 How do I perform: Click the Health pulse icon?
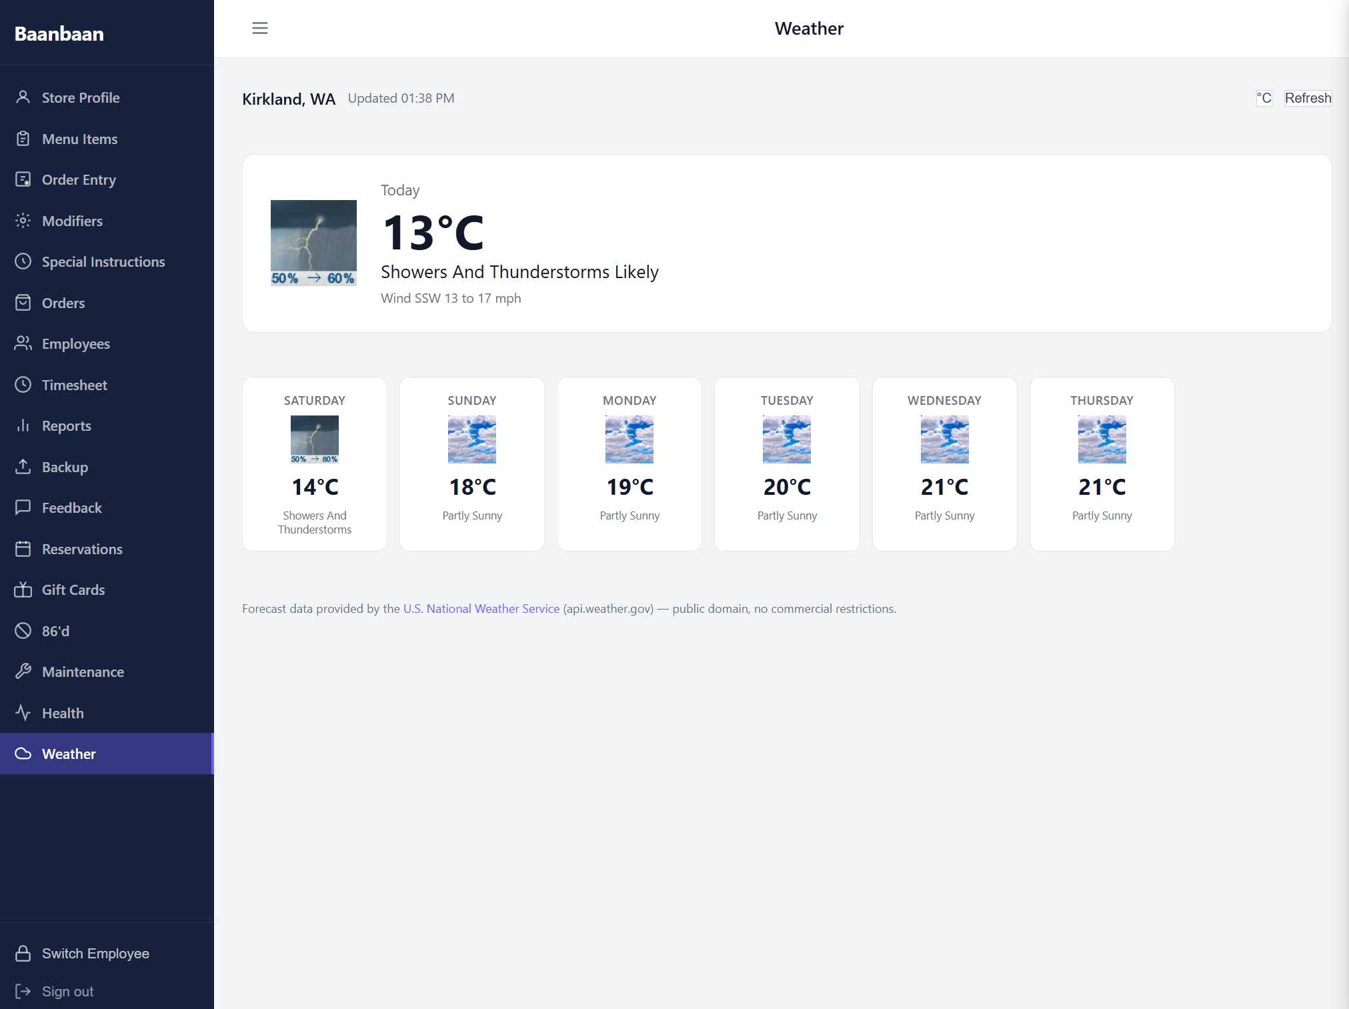coord(23,713)
